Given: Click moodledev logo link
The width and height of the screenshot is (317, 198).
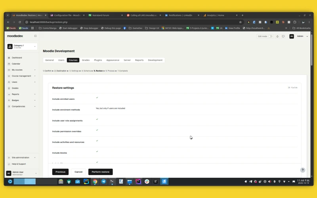Looking at the screenshot, I should 15,36.
